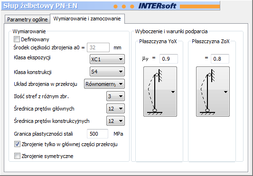Image resolution: width=253 pixels, height=176 pixels.
Task: Click the 'Klasa konstrukcji' label
Action: tap(33, 72)
